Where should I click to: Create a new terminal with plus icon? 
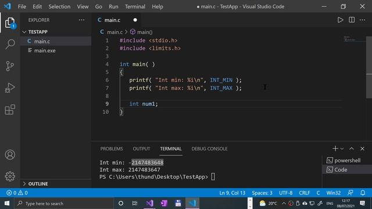point(335,149)
